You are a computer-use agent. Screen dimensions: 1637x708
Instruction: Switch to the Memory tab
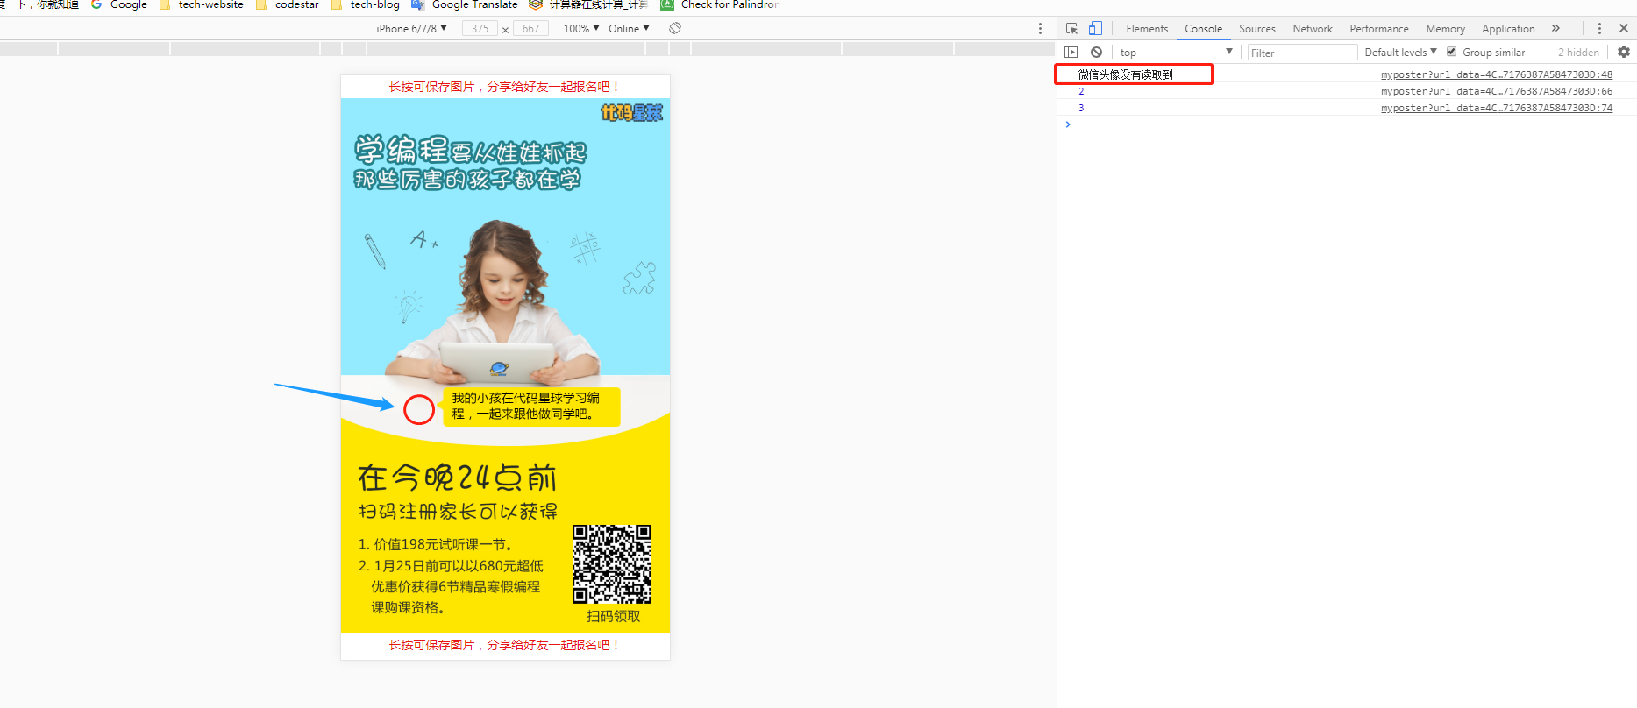pos(1445,29)
